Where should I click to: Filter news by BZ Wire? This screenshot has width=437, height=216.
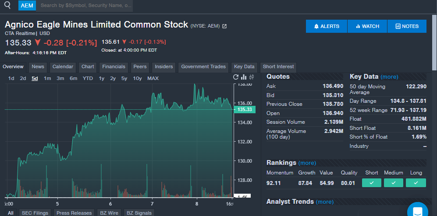click(109, 213)
